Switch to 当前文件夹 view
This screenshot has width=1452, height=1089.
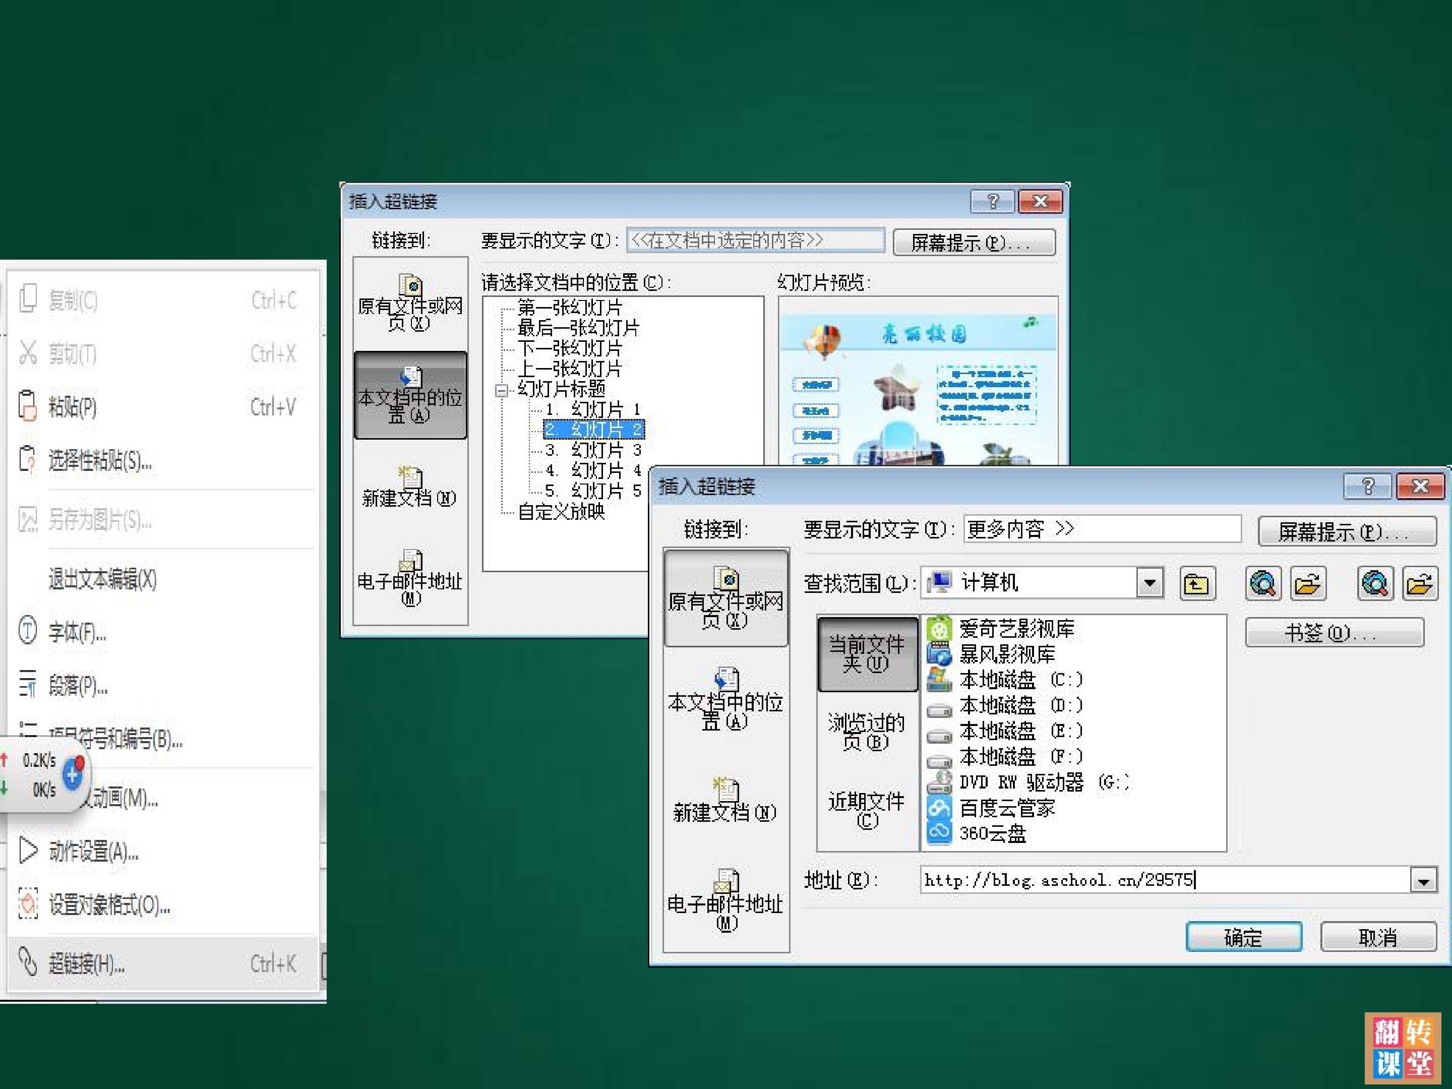[x=867, y=654]
